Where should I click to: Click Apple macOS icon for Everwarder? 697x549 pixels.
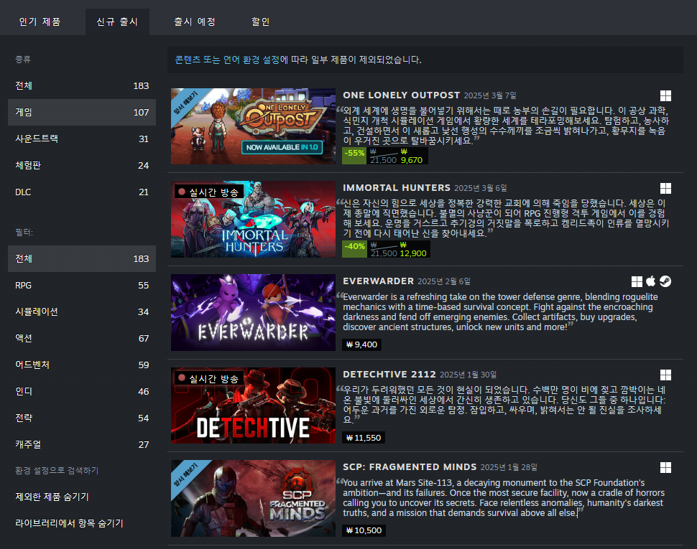pyautogui.click(x=651, y=281)
